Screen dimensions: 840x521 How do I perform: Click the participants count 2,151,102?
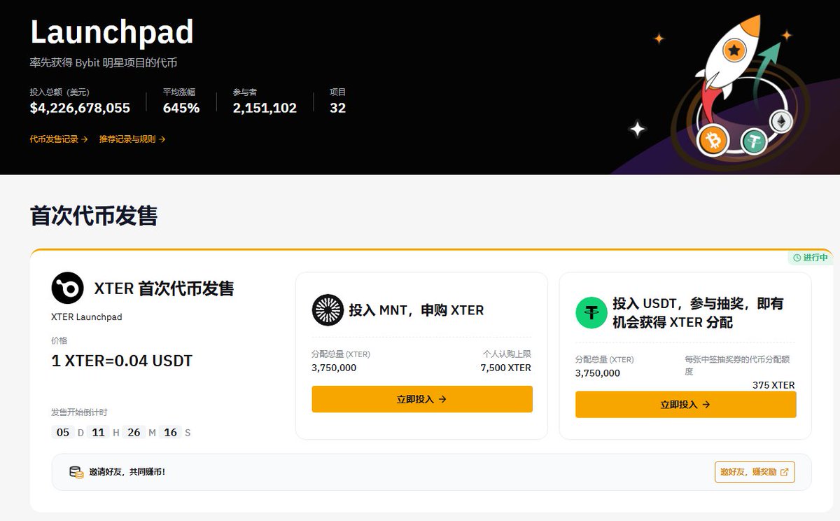pyautogui.click(x=265, y=108)
